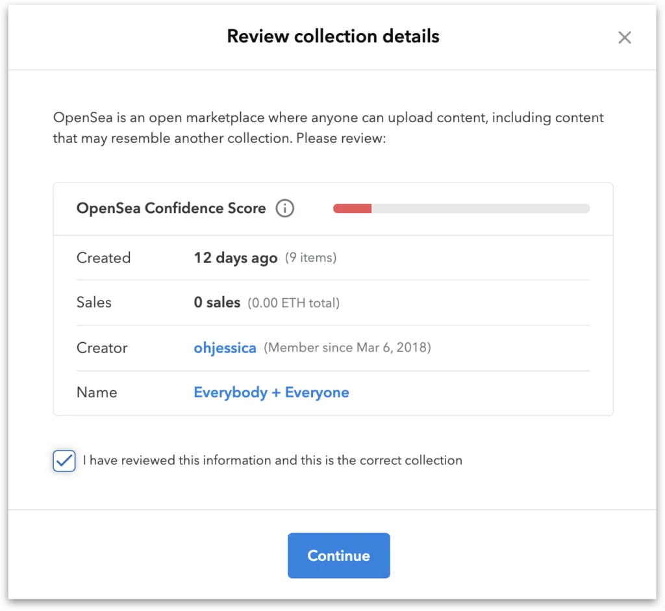The height and width of the screenshot is (611, 665).
Task: Select the '(0.00 ETH total)' text
Action: coord(294,303)
